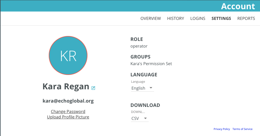Click the CSV dropdown arrow

coord(145,118)
